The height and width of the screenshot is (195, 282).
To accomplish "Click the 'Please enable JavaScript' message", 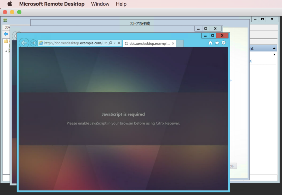I will point(123,123).
